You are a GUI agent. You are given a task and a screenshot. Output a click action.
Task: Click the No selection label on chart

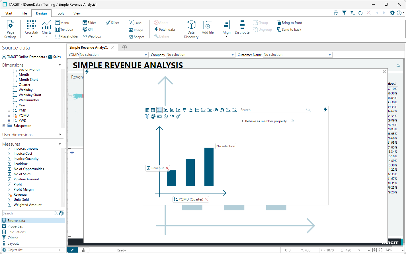click(x=226, y=146)
